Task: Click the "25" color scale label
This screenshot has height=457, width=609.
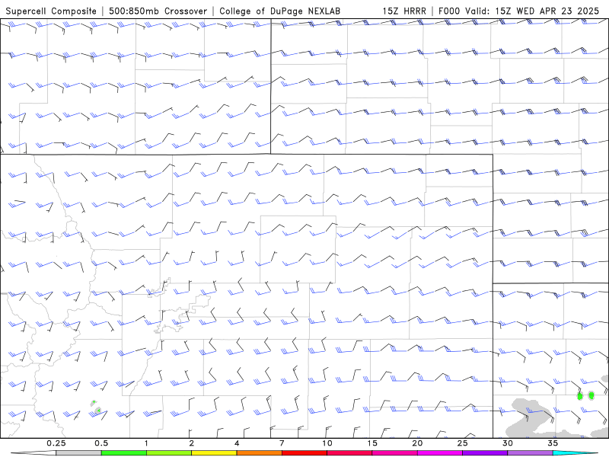Action: pos(462,443)
